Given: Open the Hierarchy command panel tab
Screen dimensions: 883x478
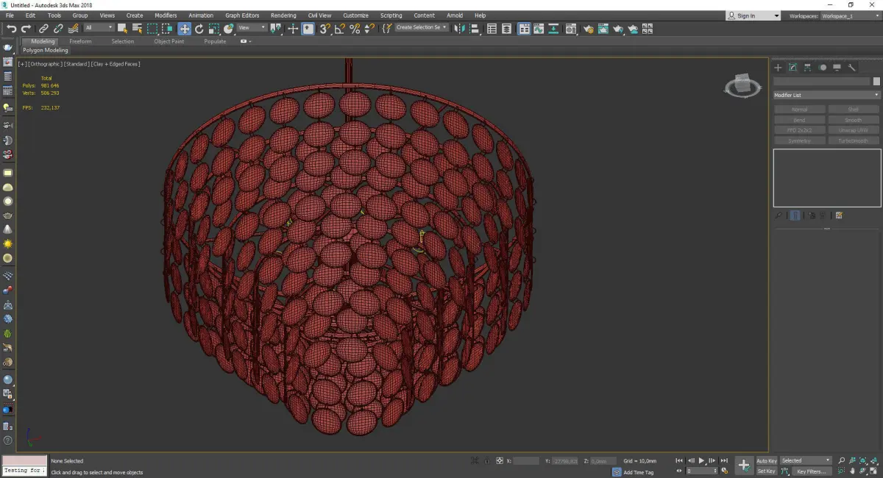Looking at the screenshot, I should (807, 68).
